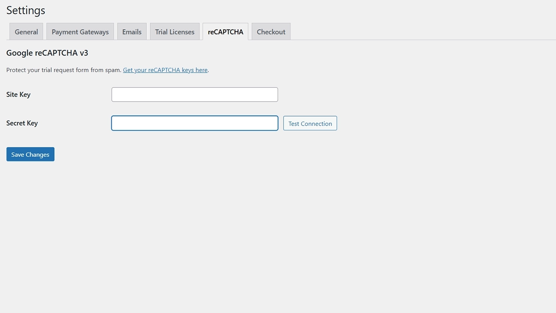Screen dimensions: 556x313
Task: Verify the reCAPTCHA keys with Test Connection
Action: 310,123
